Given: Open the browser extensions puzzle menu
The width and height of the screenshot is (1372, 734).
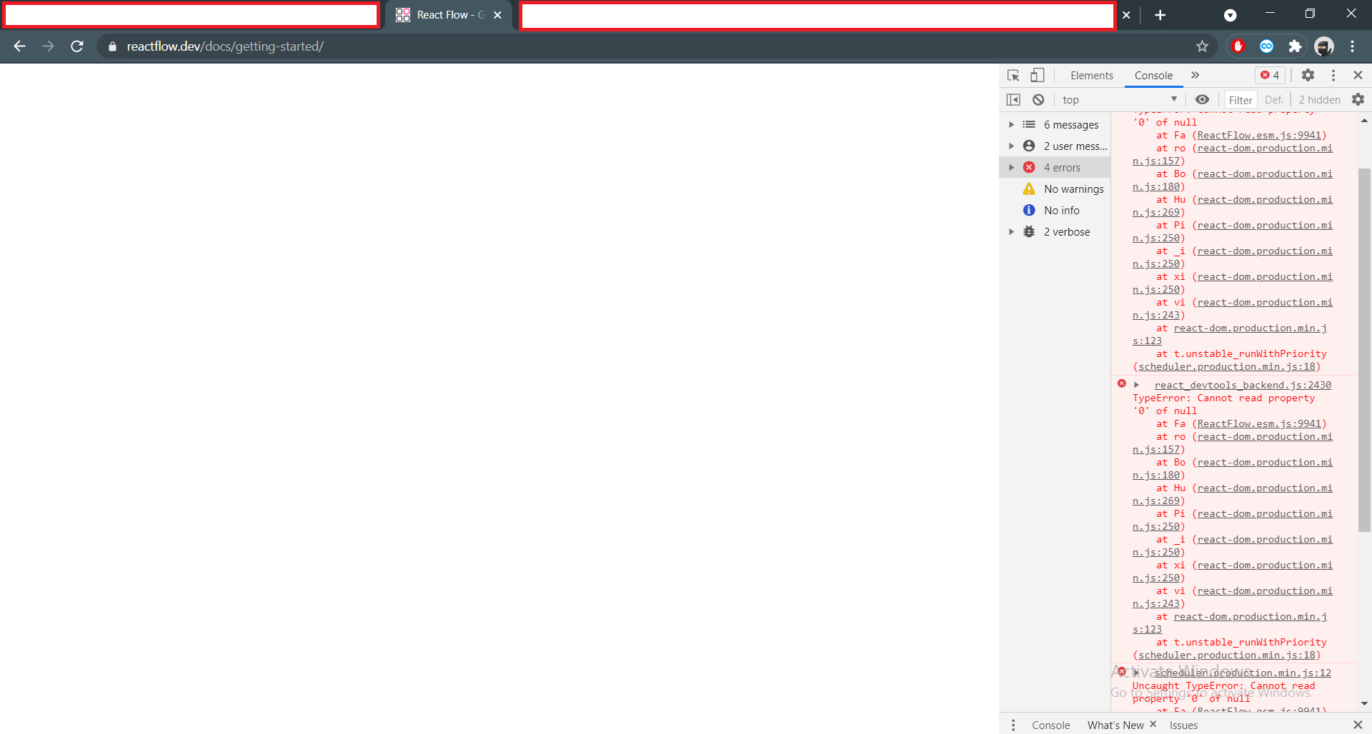Looking at the screenshot, I should pyautogui.click(x=1296, y=46).
